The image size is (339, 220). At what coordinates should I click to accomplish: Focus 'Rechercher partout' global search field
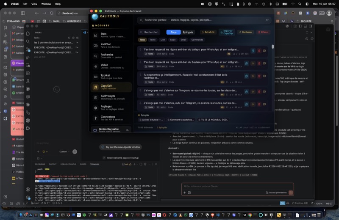coord(204,20)
